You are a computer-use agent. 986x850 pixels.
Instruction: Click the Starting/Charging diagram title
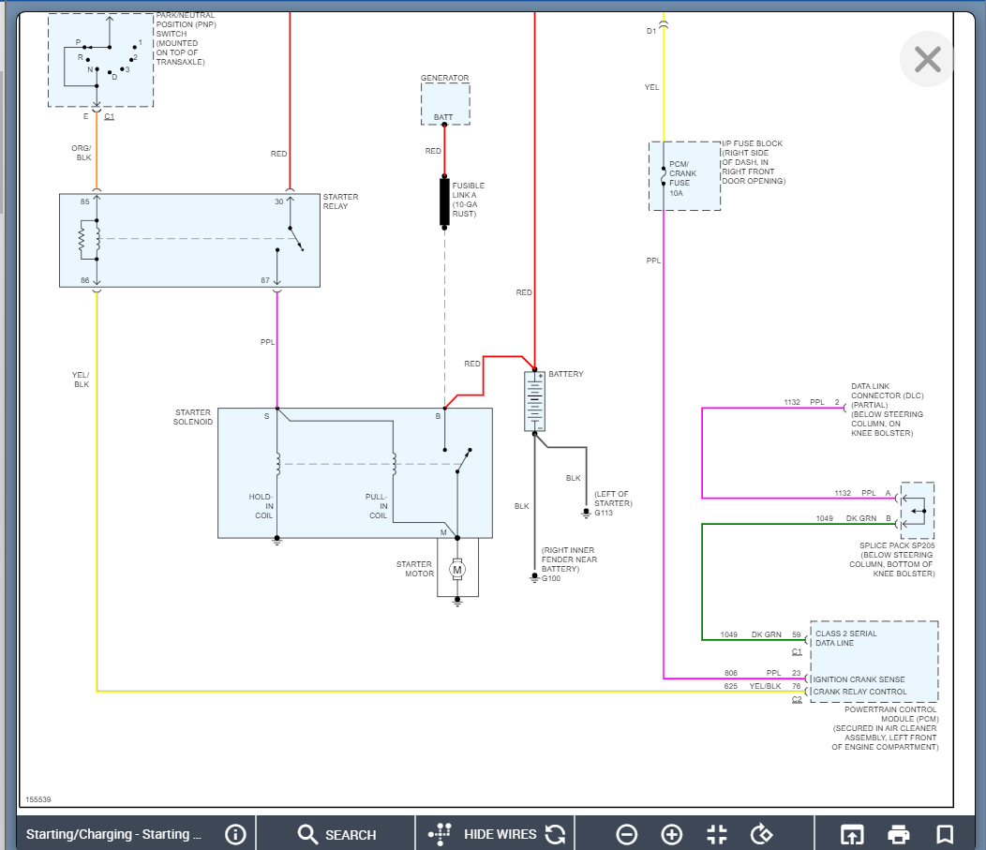113,834
